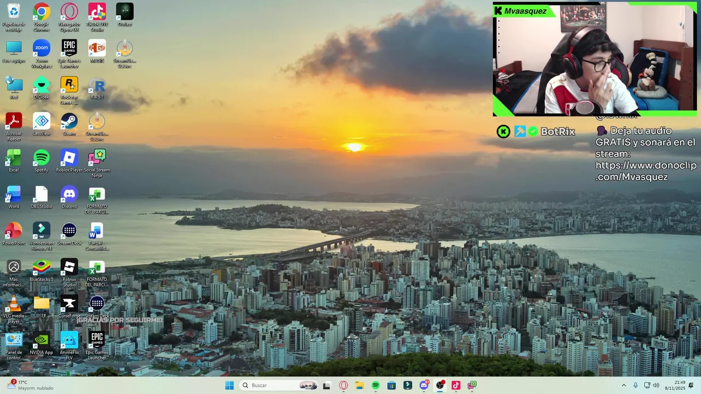
Task: Select Acrobat Reader desktop icon
Action: tap(14, 127)
